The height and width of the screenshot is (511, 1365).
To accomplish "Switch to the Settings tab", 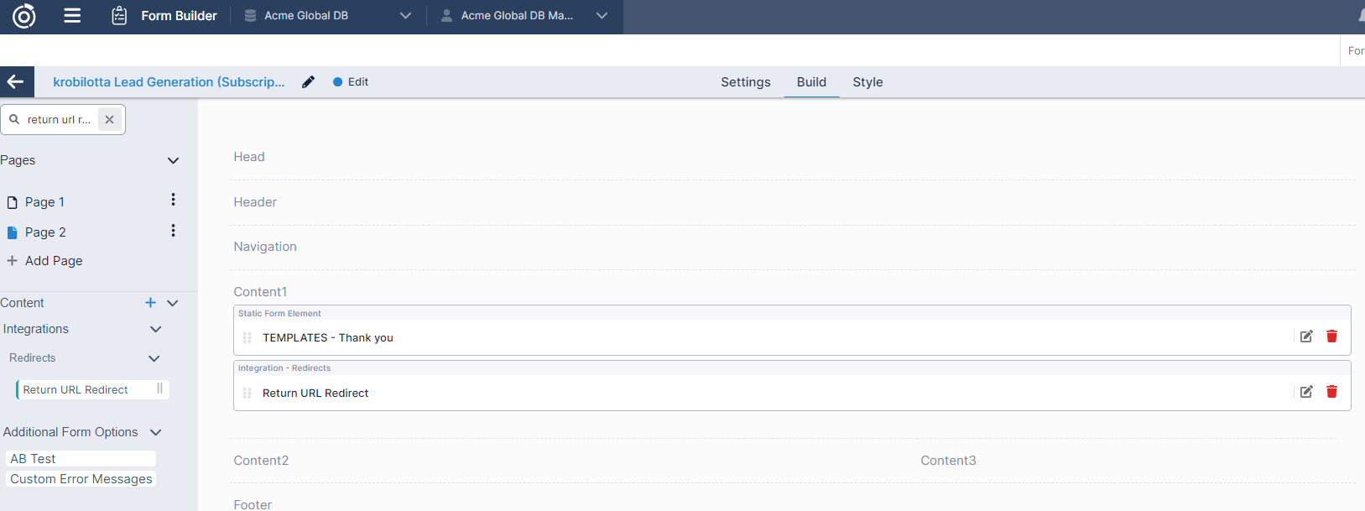I will coord(745,82).
